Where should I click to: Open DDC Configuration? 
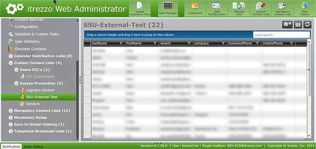click(x=217, y=9)
